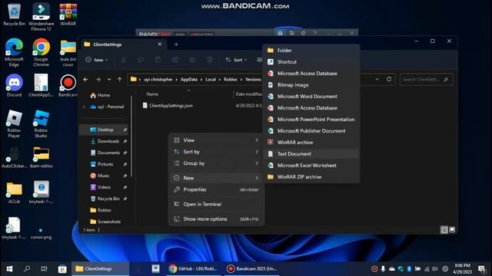Open the Windows Start button
Screen dimensions: 492x276
click(9, 269)
